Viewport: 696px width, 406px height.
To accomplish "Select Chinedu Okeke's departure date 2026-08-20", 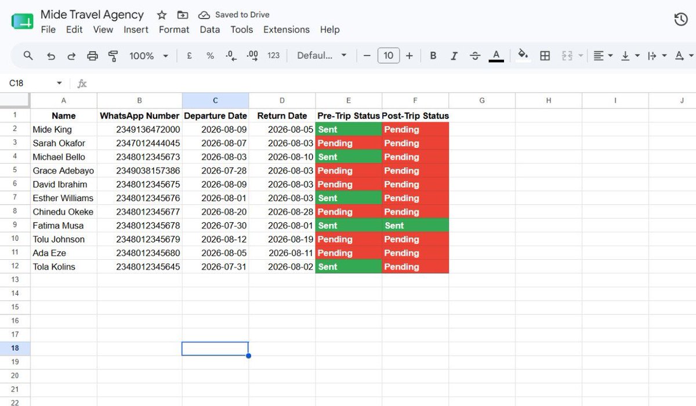I will pos(216,212).
